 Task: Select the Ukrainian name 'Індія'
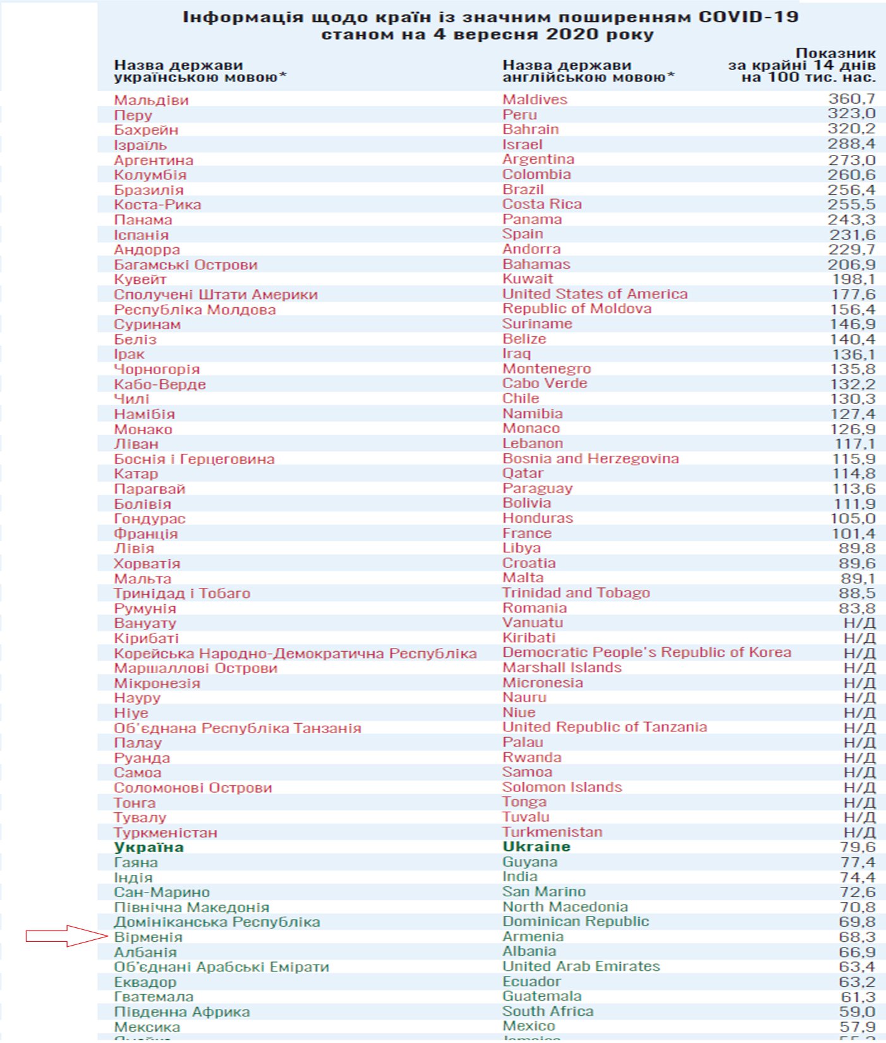click(133, 877)
